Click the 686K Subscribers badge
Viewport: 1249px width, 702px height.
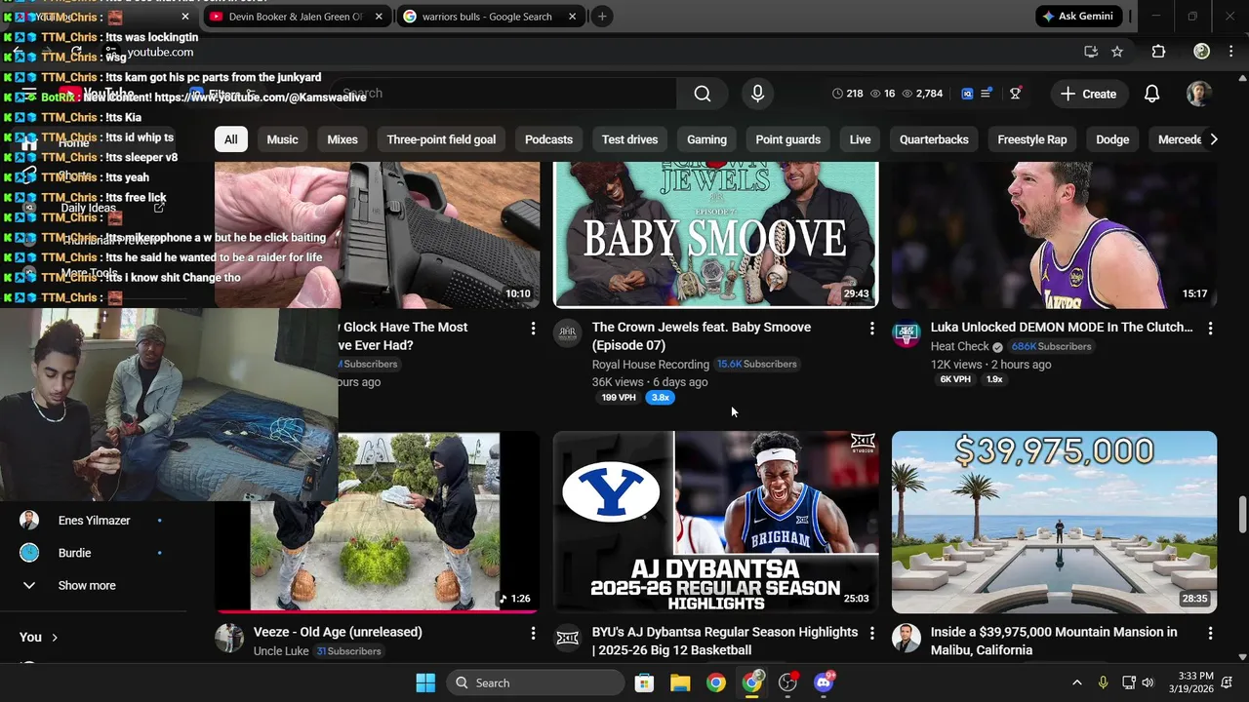(x=1051, y=346)
